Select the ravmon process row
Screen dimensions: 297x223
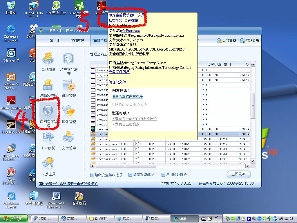171,129
